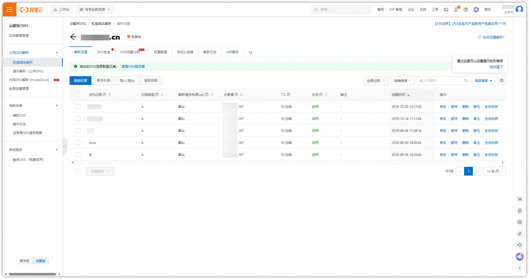Toggle the select-all checkbox in table header
The width and height of the screenshot is (529, 279).
[x=78, y=94]
